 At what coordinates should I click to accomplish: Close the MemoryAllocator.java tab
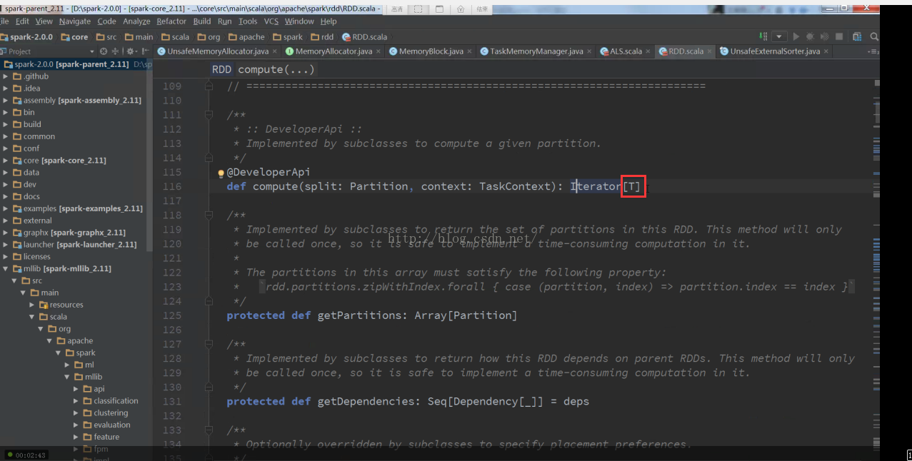tap(380, 51)
